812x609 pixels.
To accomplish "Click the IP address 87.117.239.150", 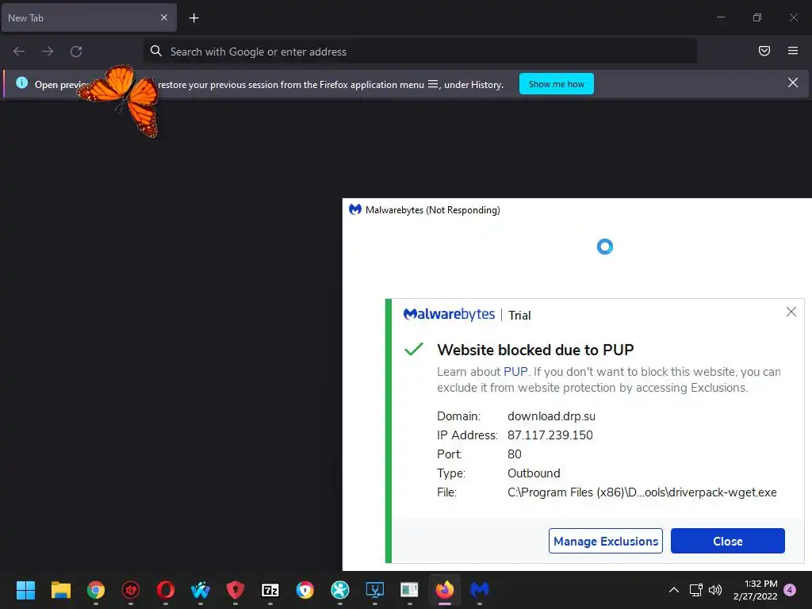I will click(x=550, y=435).
